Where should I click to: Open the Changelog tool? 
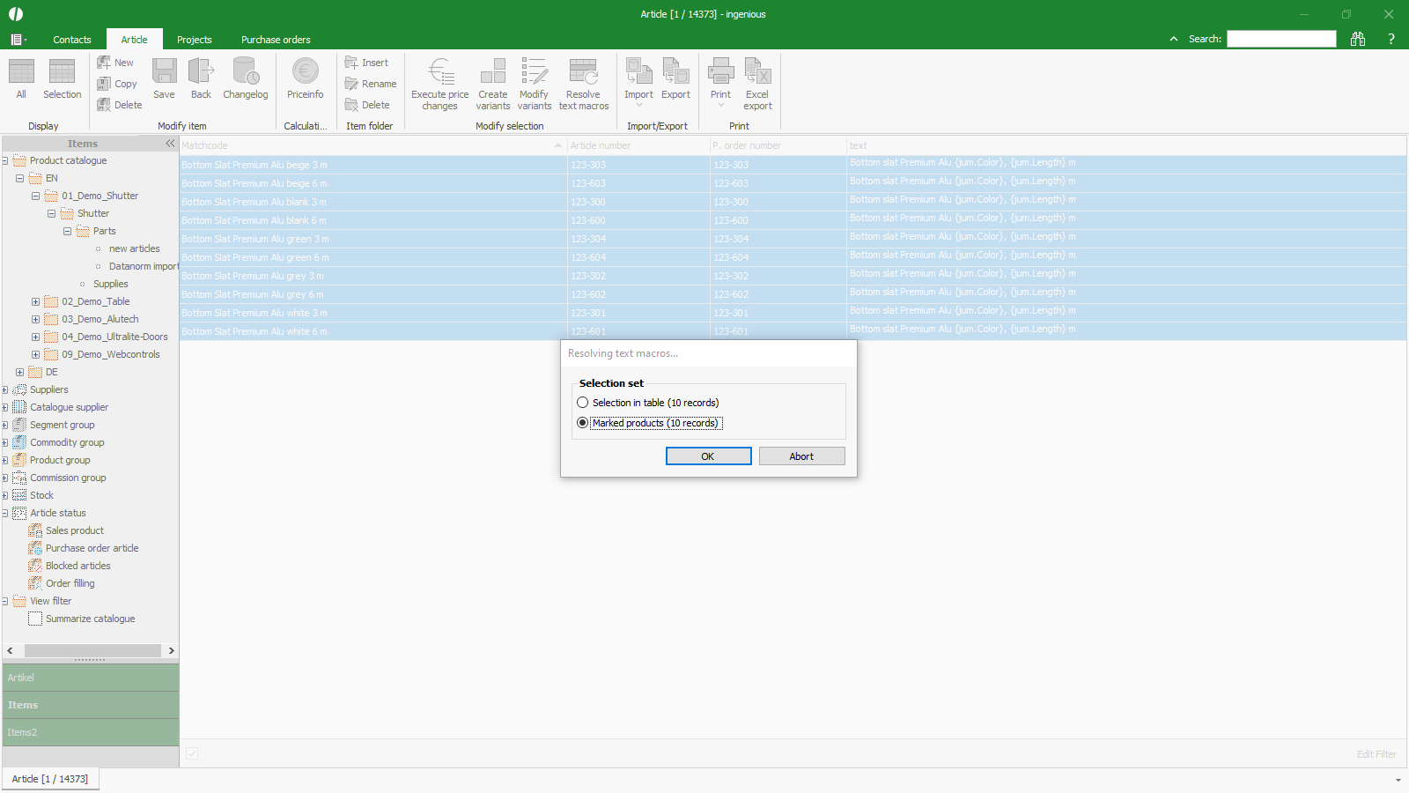click(x=245, y=72)
